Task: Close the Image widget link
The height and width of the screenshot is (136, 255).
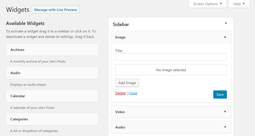Action: coord(133,93)
